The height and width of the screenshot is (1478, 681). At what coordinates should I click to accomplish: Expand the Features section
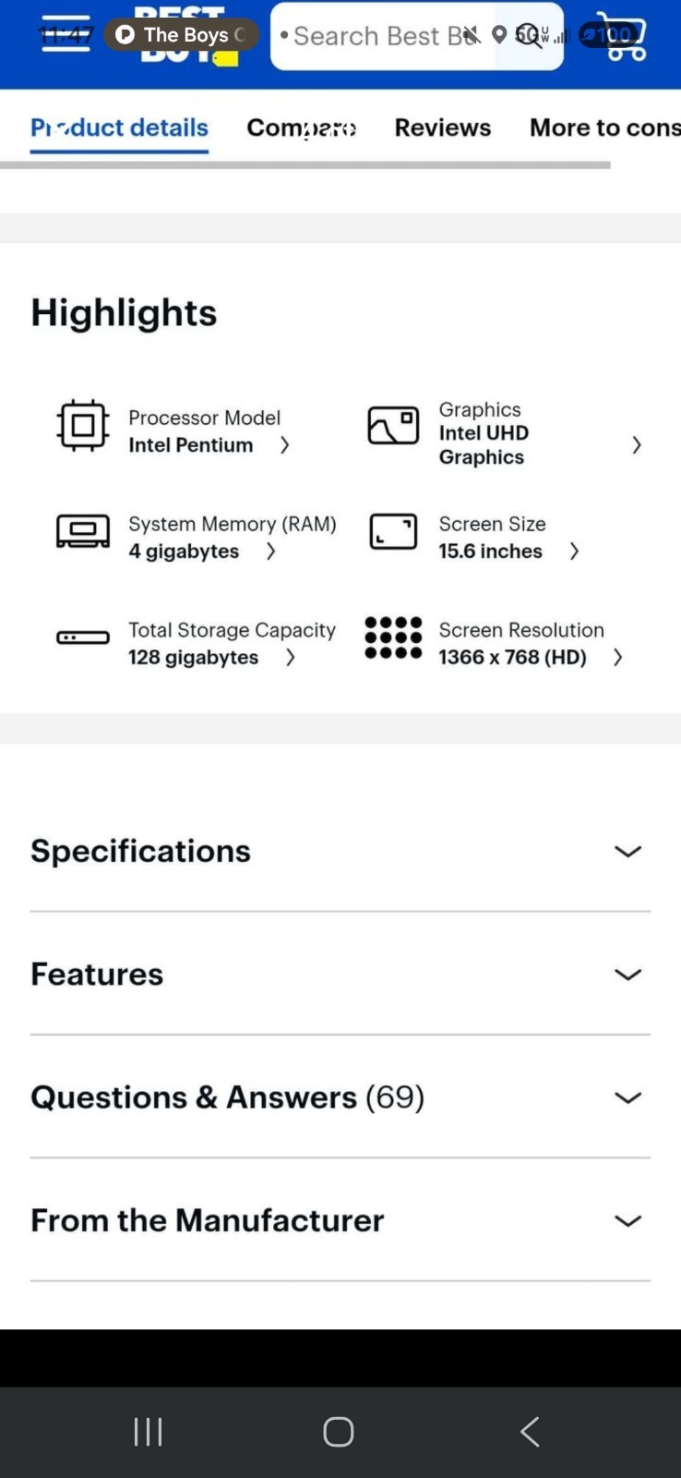click(x=340, y=974)
